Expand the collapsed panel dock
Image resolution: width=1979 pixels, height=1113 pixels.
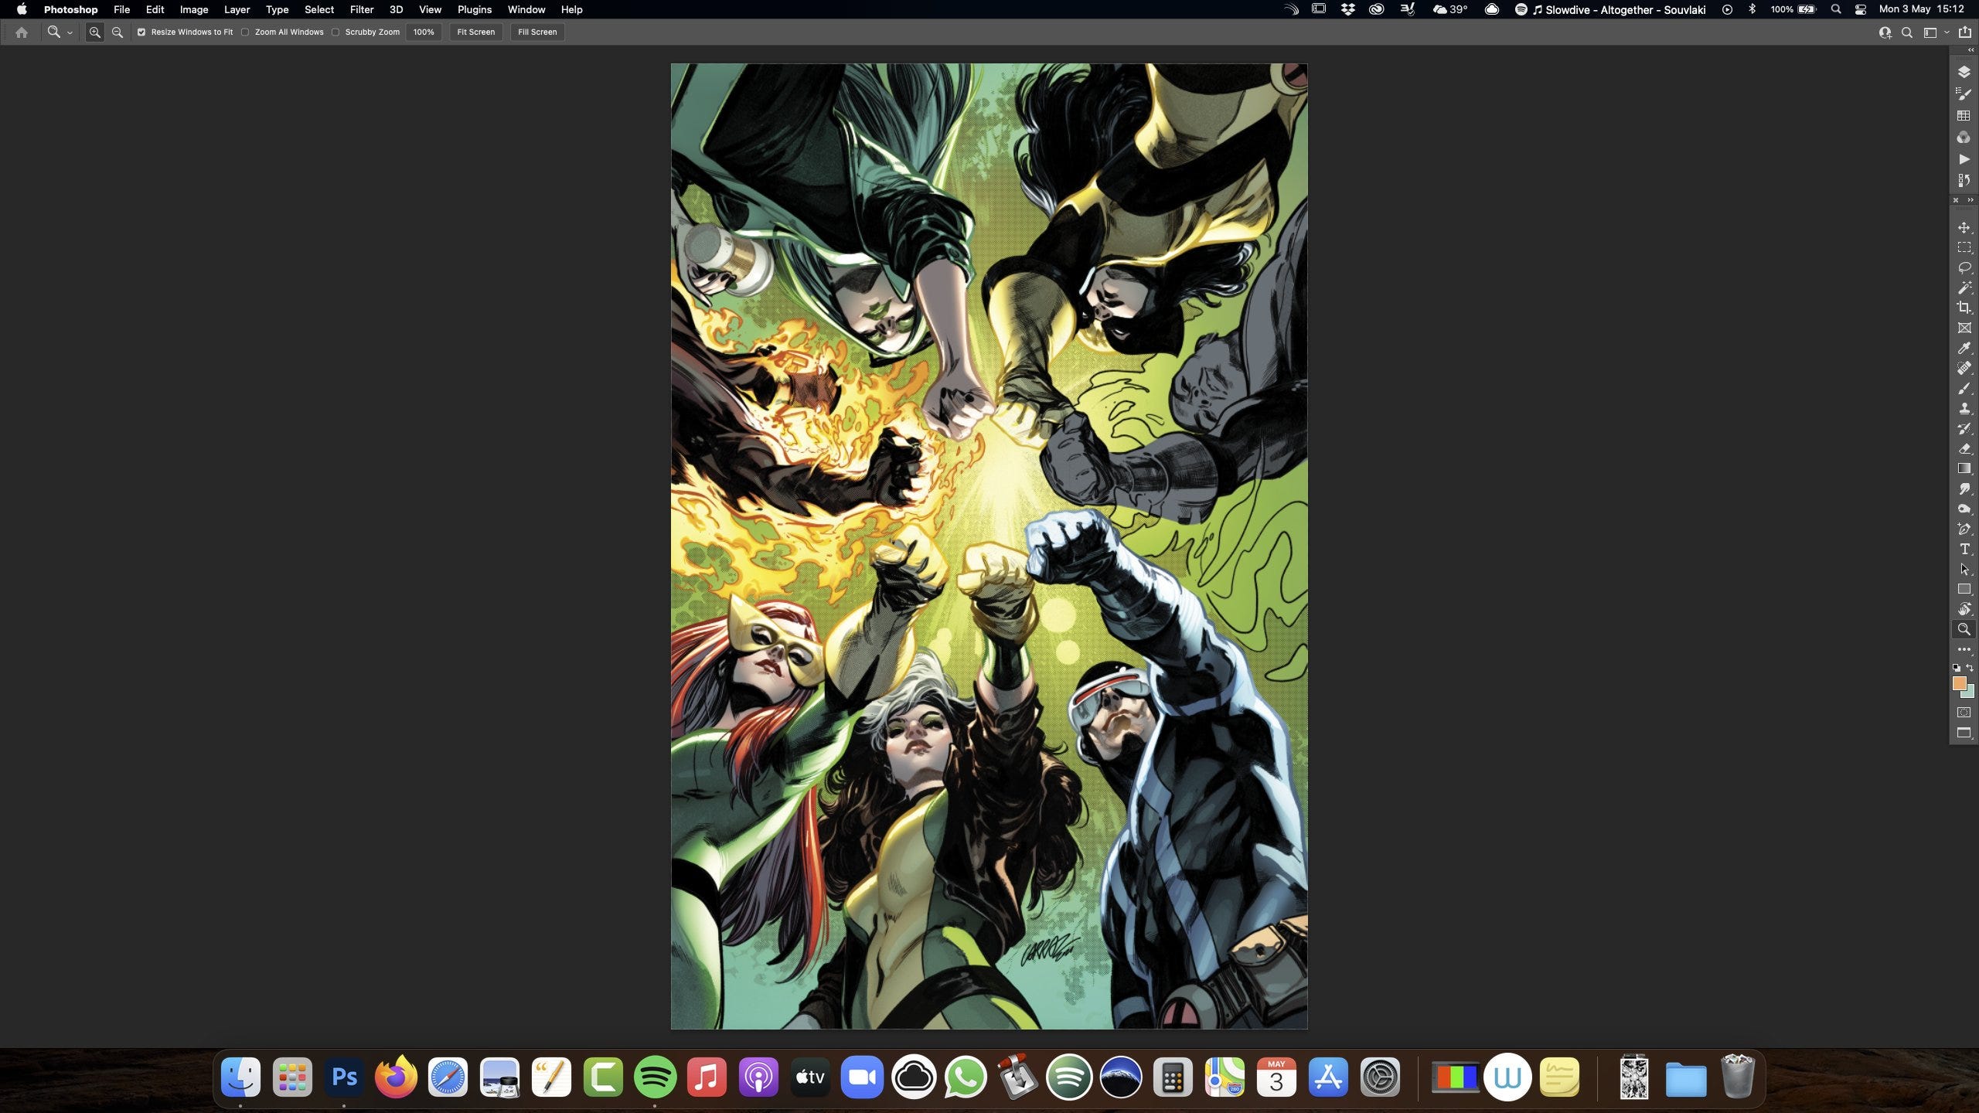point(1970,50)
